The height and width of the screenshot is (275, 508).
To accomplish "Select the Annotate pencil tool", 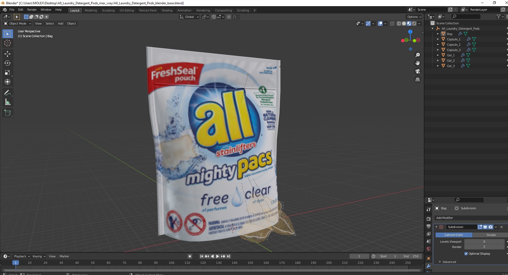I will [x=7, y=93].
